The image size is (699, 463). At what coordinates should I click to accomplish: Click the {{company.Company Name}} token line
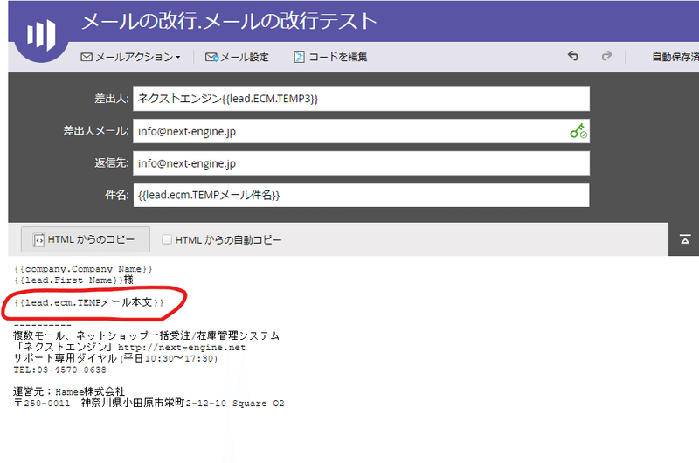point(83,269)
